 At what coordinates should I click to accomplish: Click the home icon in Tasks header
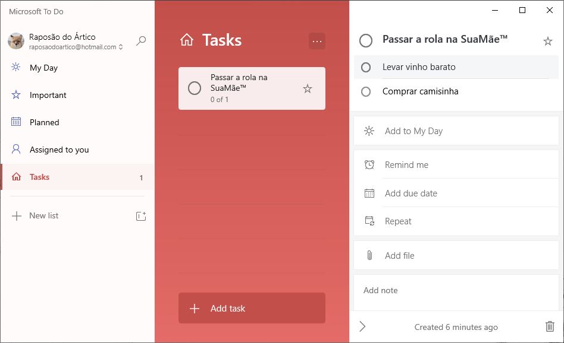click(x=187, y=40)
